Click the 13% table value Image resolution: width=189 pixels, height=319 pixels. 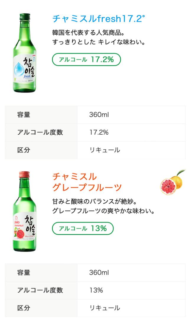point(96,290)
